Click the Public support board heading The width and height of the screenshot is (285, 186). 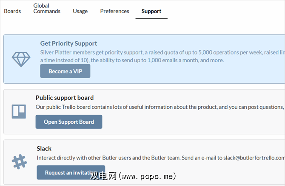(x=65, y=98)
